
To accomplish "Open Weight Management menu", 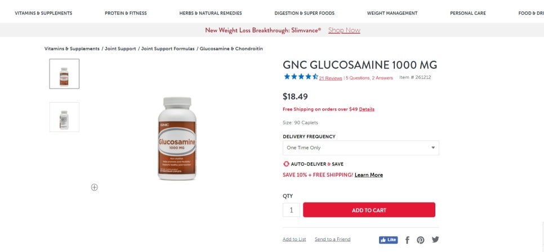I will (x=392, y=13).
